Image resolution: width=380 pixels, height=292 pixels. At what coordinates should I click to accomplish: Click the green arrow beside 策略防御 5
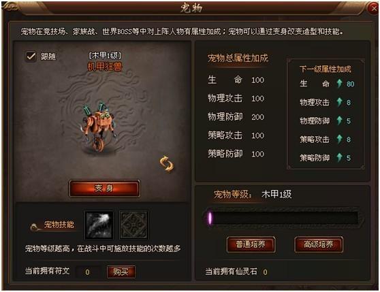(x=339, y=157)
